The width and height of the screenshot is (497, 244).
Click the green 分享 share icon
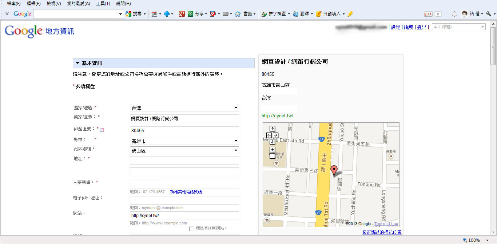tap(190, 14)
